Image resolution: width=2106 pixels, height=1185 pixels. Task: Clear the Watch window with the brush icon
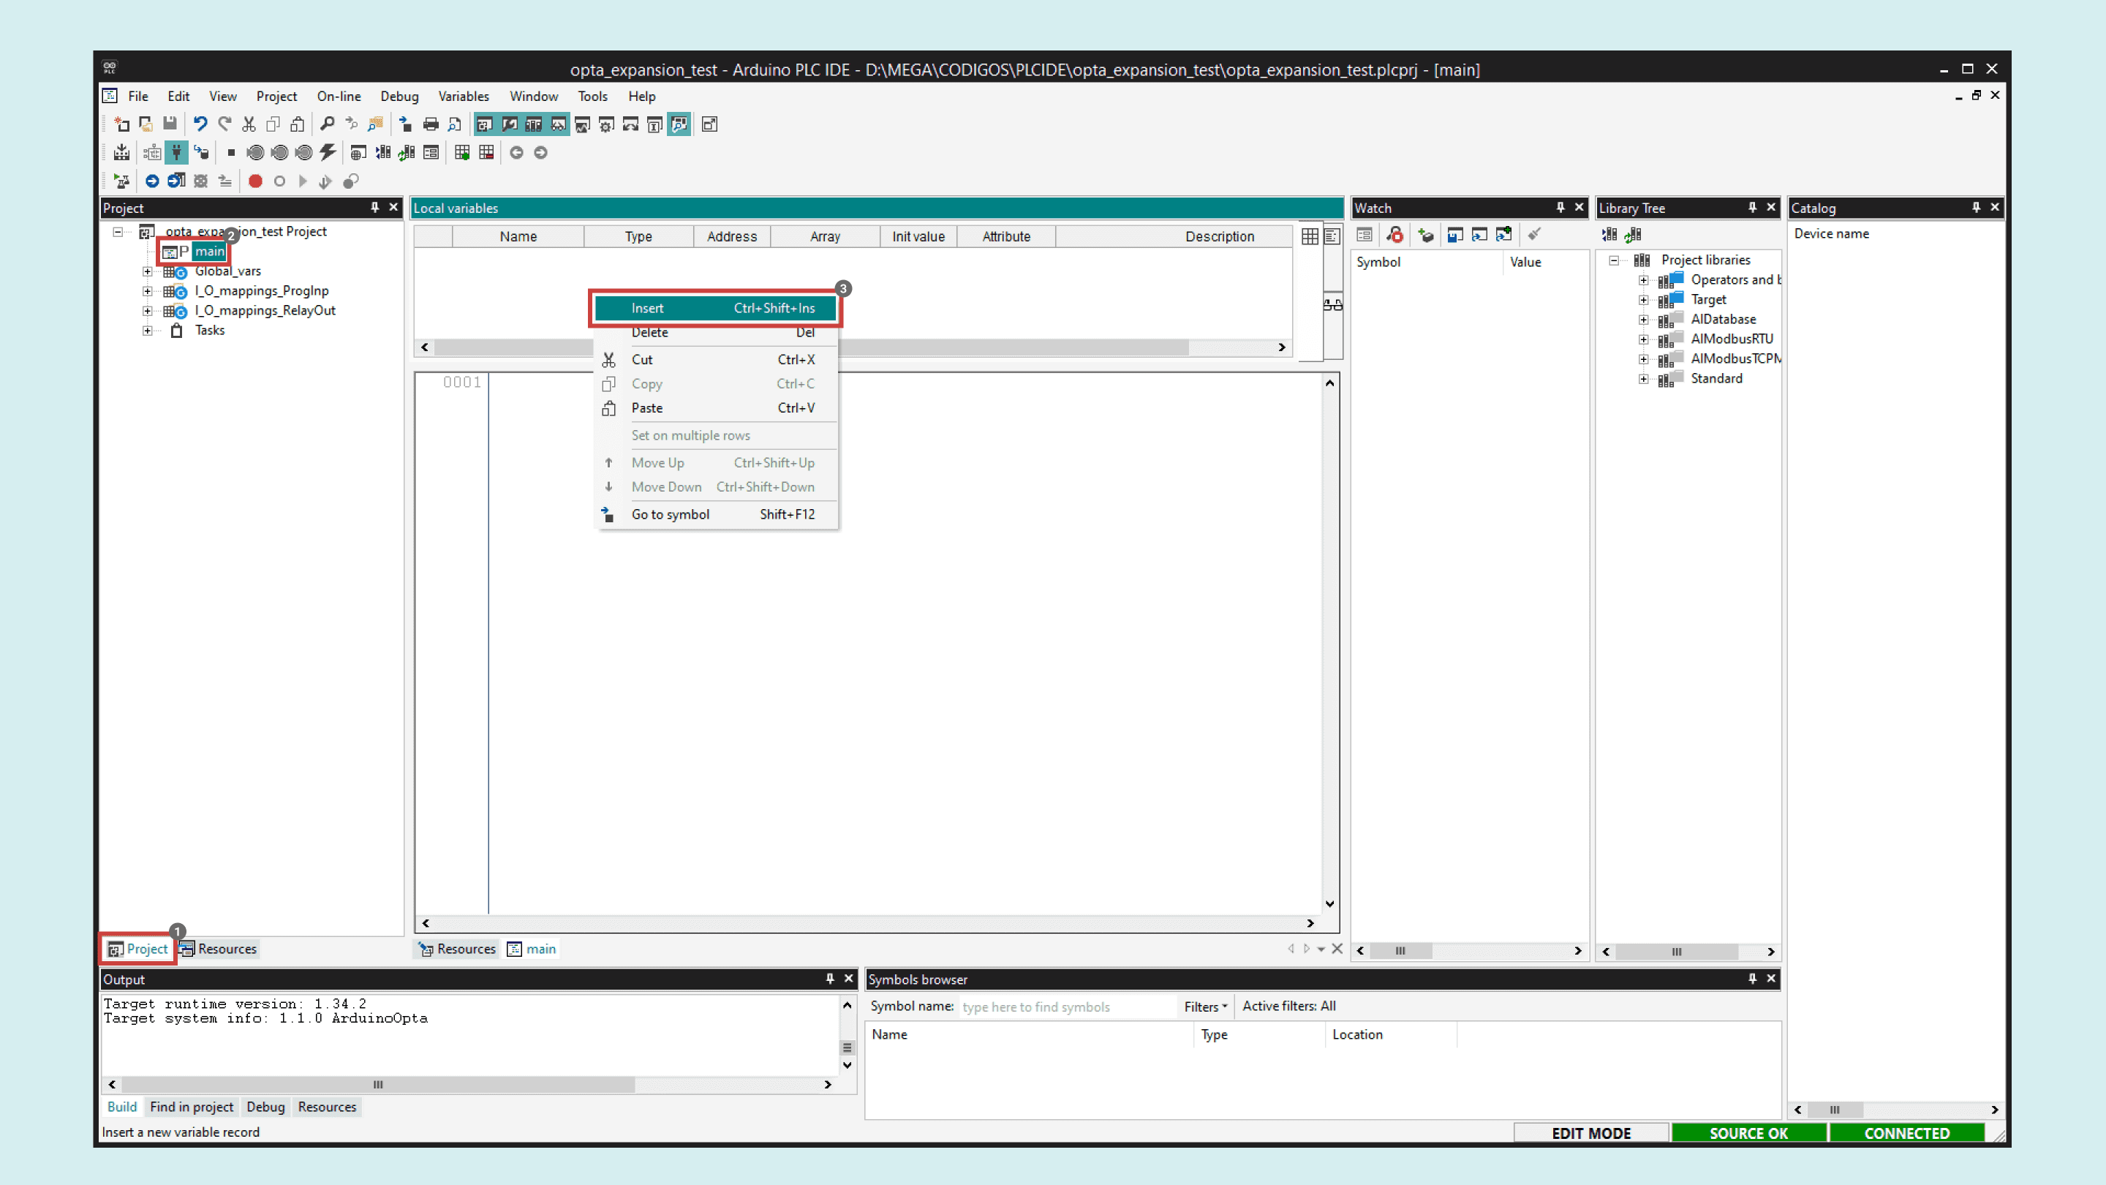click(x=1533, y=235)
